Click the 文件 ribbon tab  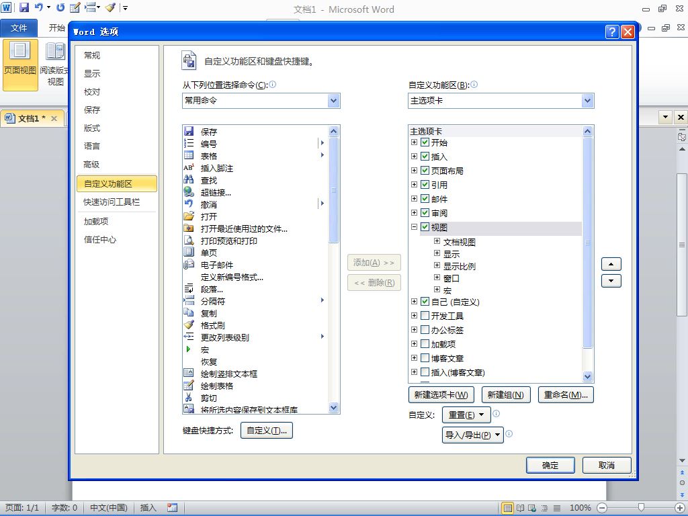pos(18,28)
